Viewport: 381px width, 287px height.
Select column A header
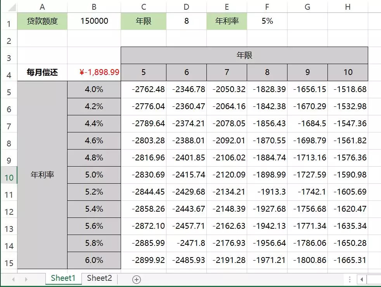point(42,7)
